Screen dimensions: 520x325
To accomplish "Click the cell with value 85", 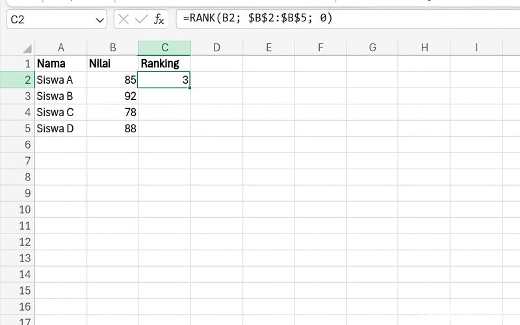I will [x=112, y=80].
